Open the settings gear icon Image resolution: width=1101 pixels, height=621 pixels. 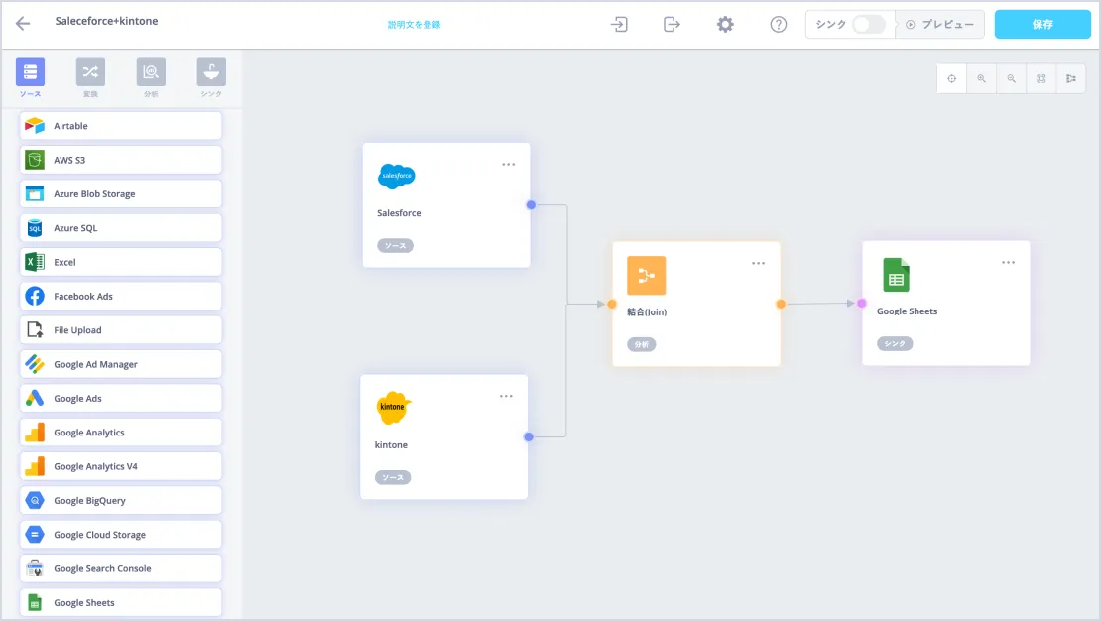[x=725, y=24]
